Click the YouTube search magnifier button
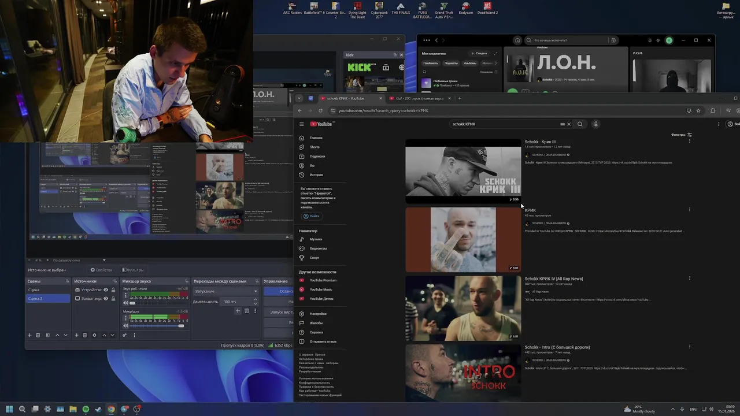This screenshot has width=740, height=416. [x=580, y=124]
